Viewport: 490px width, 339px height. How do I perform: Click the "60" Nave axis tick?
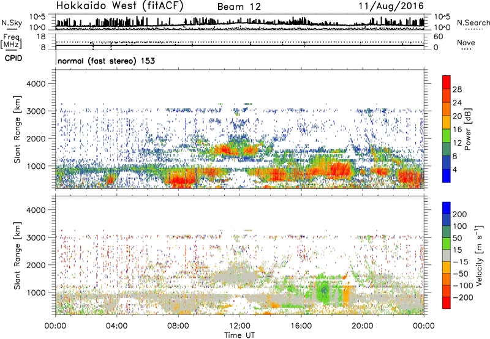click(438, 37)
